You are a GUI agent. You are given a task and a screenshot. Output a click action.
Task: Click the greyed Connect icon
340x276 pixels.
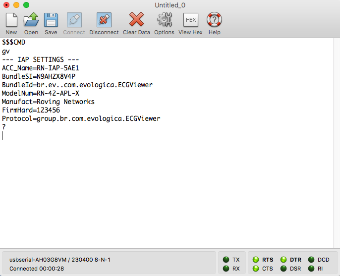coord(74,20)
